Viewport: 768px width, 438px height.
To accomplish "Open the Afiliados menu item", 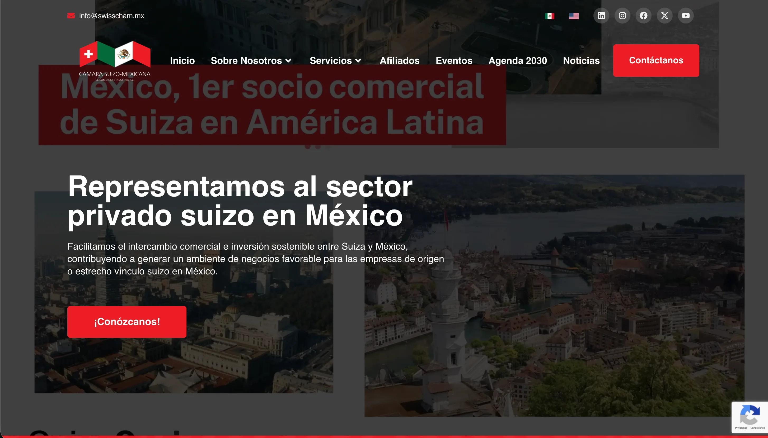I will 400,61.
